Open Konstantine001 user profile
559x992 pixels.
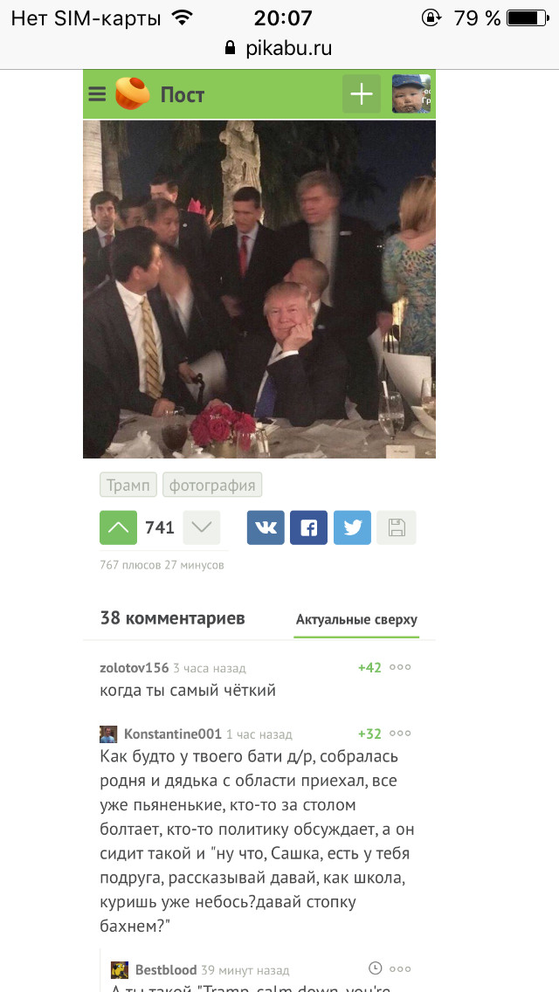click(x=173, y=734)
